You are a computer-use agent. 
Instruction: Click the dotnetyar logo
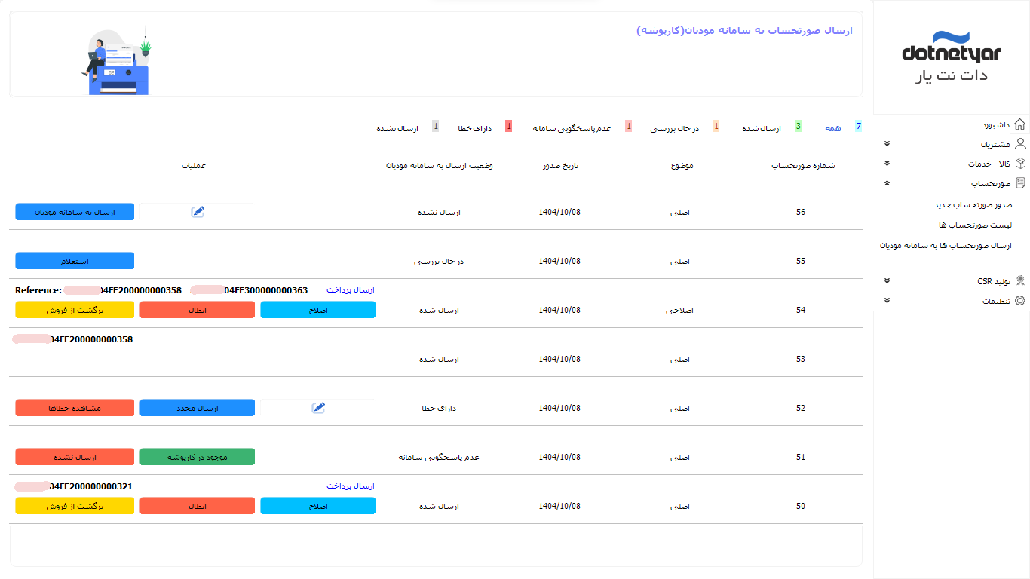[951, 57]
